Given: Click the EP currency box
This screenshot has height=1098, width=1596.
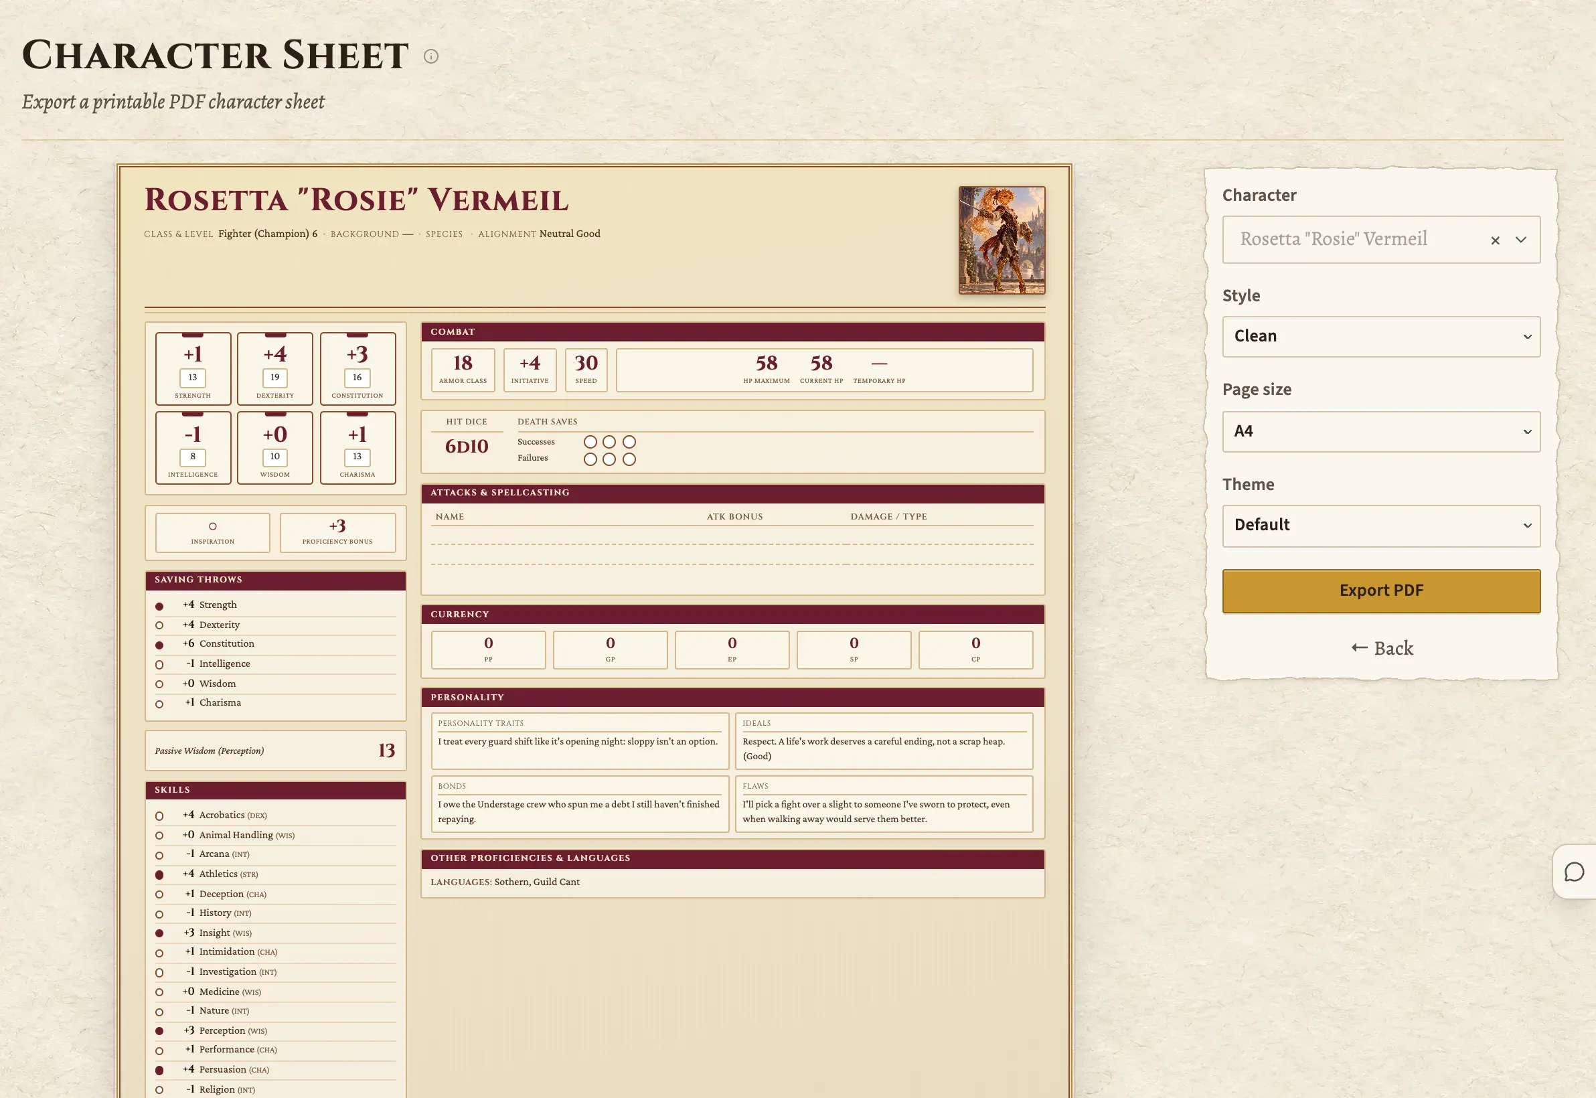Looking at the screenshot, I should [x=732, y=649].
